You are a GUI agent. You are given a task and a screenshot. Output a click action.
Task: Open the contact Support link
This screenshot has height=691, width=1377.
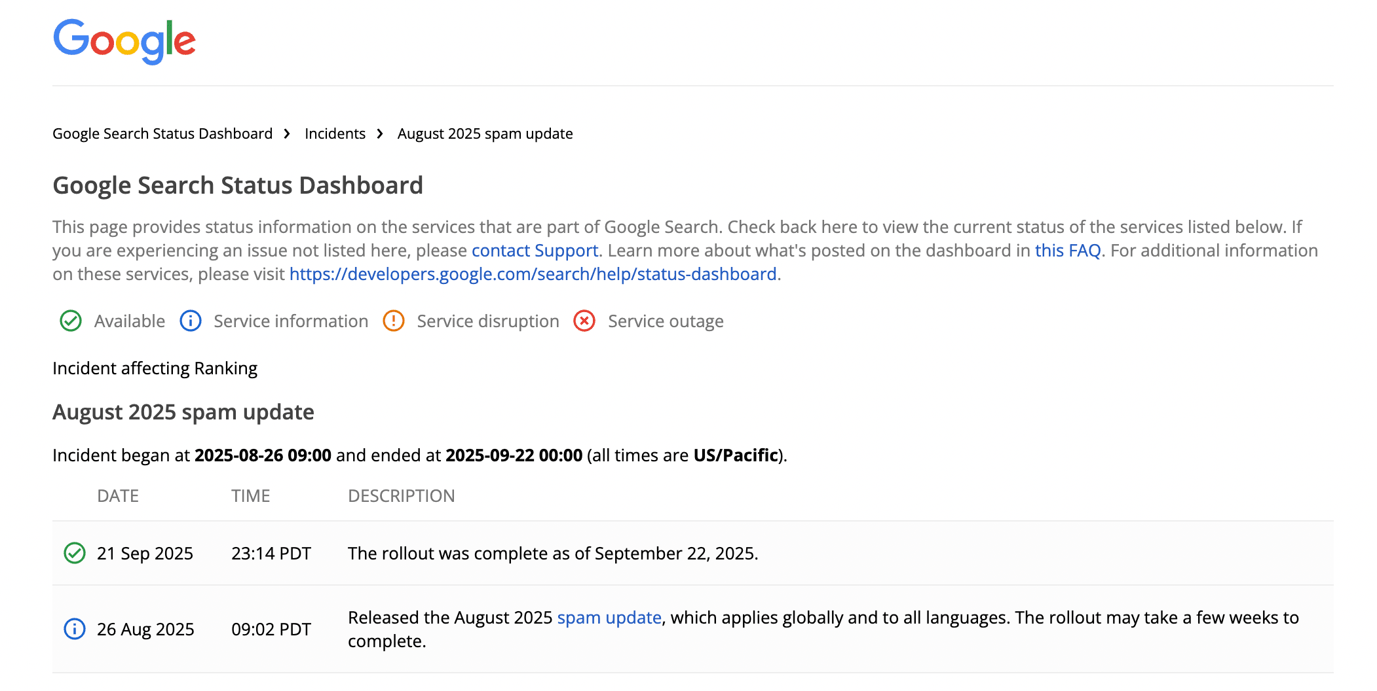535,251
